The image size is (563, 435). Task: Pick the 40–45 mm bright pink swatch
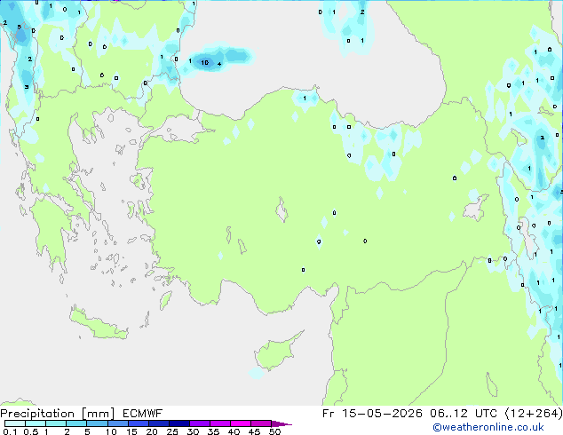coord(241,423)
